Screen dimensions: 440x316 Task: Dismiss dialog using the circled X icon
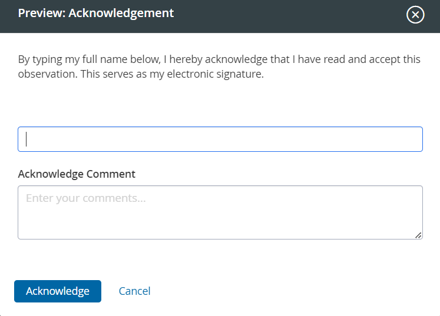415,15
